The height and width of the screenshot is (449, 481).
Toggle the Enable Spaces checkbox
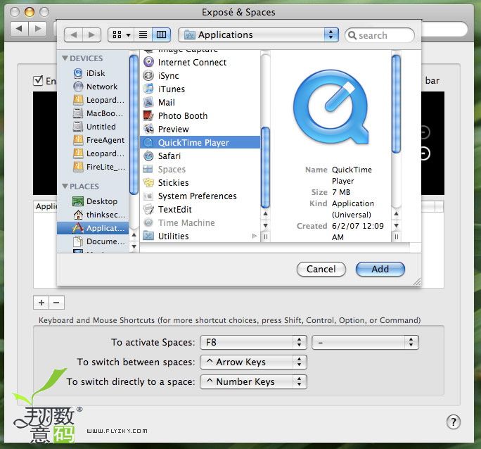38,81
